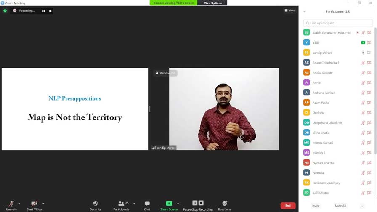The height and width of the screenshot is (212, 377).
Task: Click the Unmute microphone icon
Action: (11, 204)
